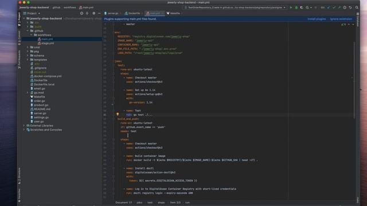Screen dimensions: 367x206
Task: Click 'jobs' in bottom YAML breadcrumb
Action: pyautogui.click(x=139, y=203)
